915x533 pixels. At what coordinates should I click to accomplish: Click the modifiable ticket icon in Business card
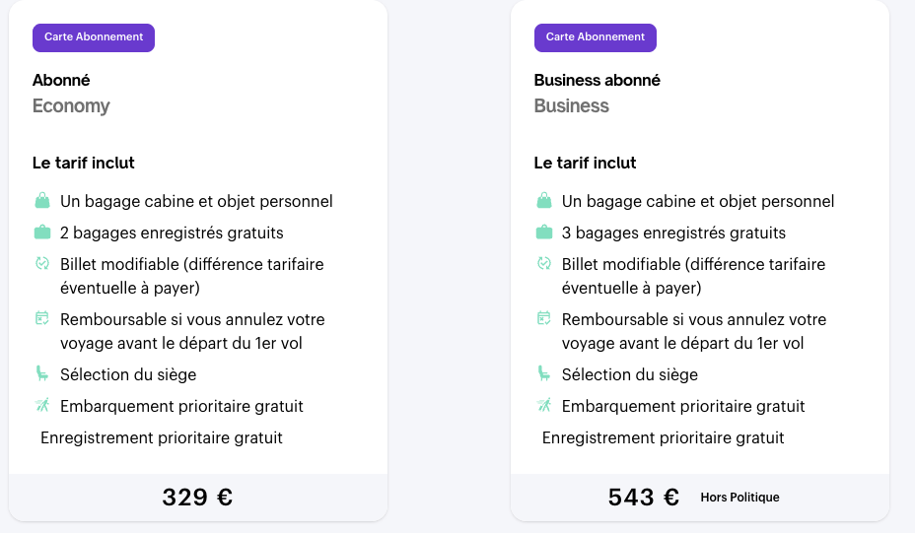click(544, 264)
